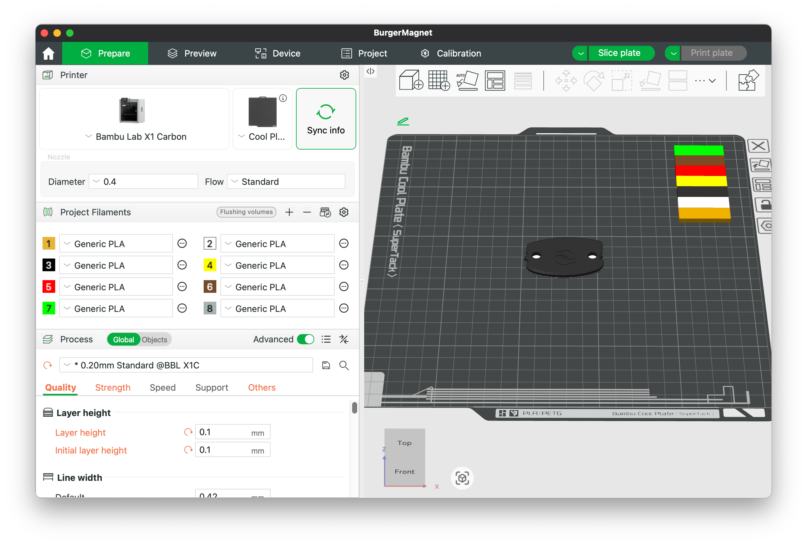
Task: Toggle the Advanced settings switch
Action: point(305,339)
